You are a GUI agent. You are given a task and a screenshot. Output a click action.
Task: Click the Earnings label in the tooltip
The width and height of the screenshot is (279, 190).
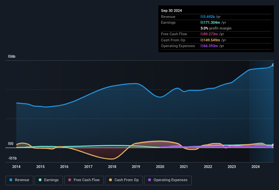pos(168,22)
